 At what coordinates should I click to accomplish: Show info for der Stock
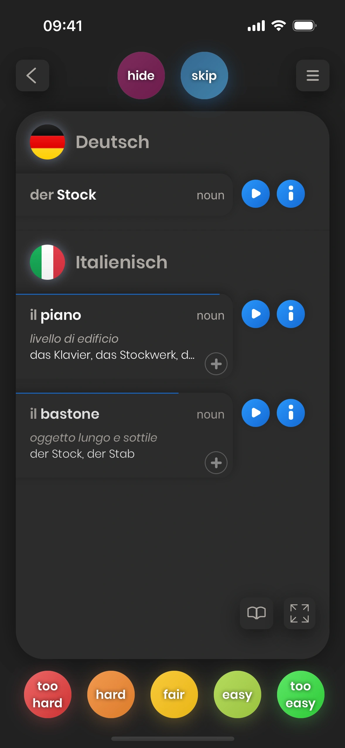[x=291, y=194]
